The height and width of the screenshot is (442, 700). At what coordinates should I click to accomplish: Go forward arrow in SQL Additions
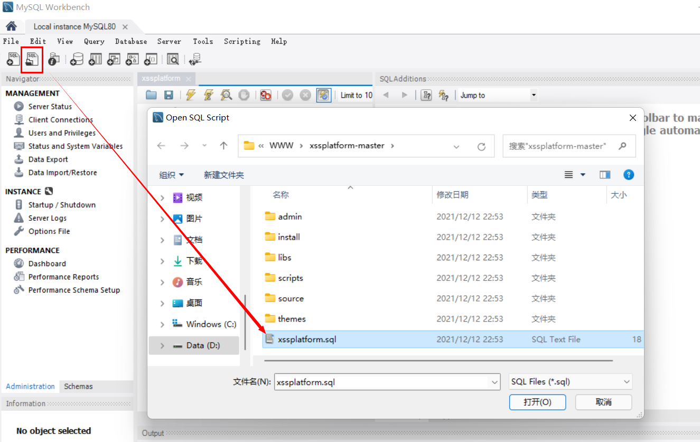coord(405,95)
